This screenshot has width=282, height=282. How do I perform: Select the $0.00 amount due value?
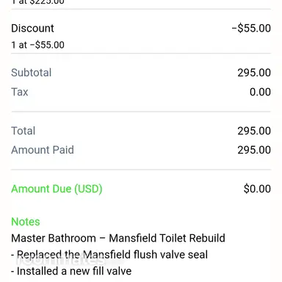point(257,189)
